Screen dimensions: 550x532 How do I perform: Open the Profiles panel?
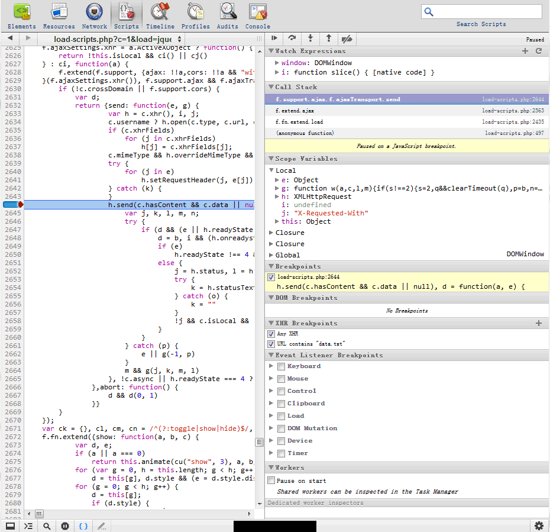tap(195, 16)
